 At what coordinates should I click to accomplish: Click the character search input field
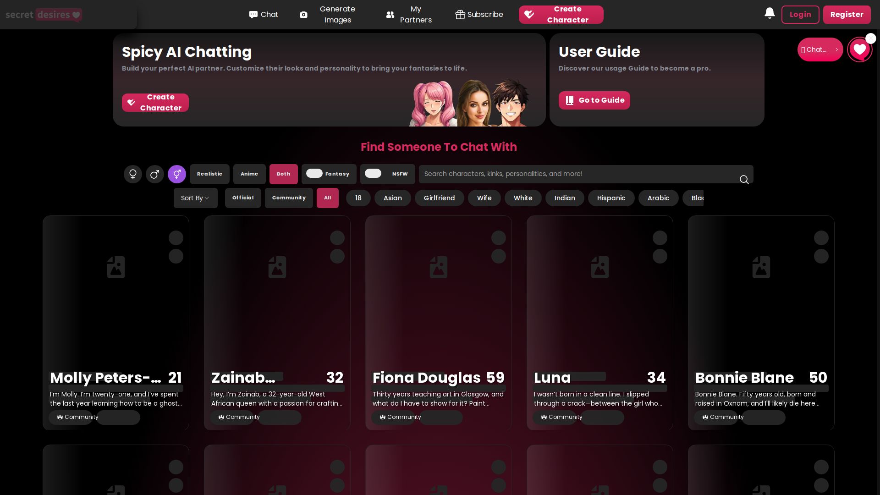tap(577, 174)
